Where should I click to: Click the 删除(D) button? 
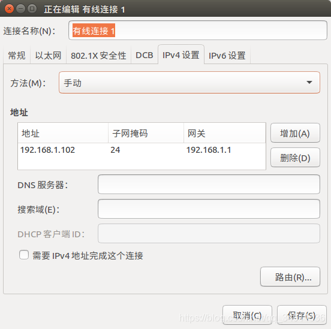coord(295,158)
